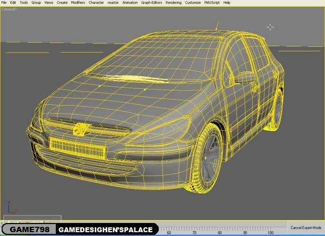Open the Rendering menu
The height and width of the screenshot is (236, 325).
click(x=173, y=3)
